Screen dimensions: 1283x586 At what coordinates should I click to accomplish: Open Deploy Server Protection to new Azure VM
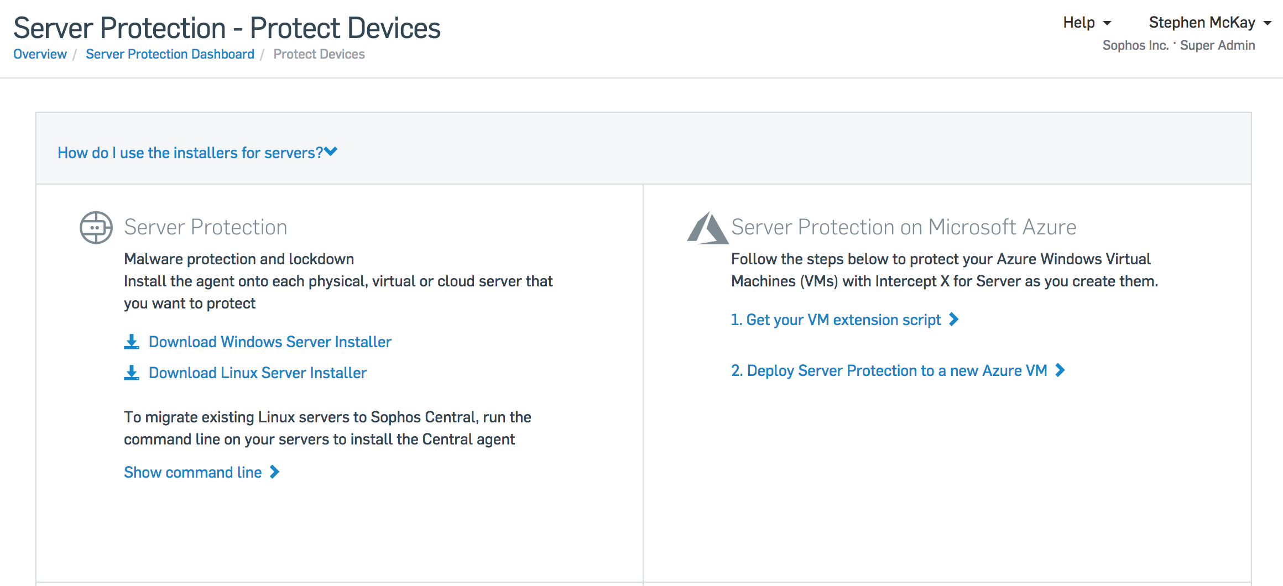[x=889, y=370]
